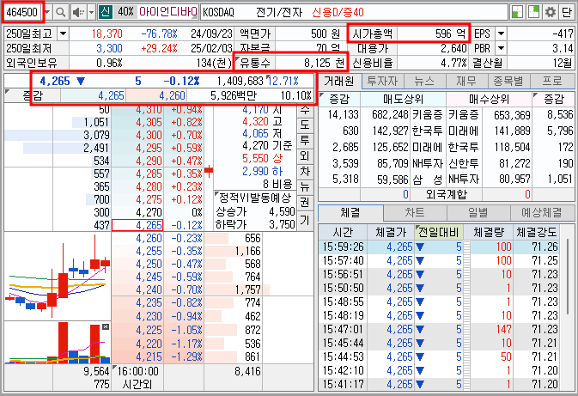
Task: Click the second green layout icon in header
Action: click(x=533, y=12)
